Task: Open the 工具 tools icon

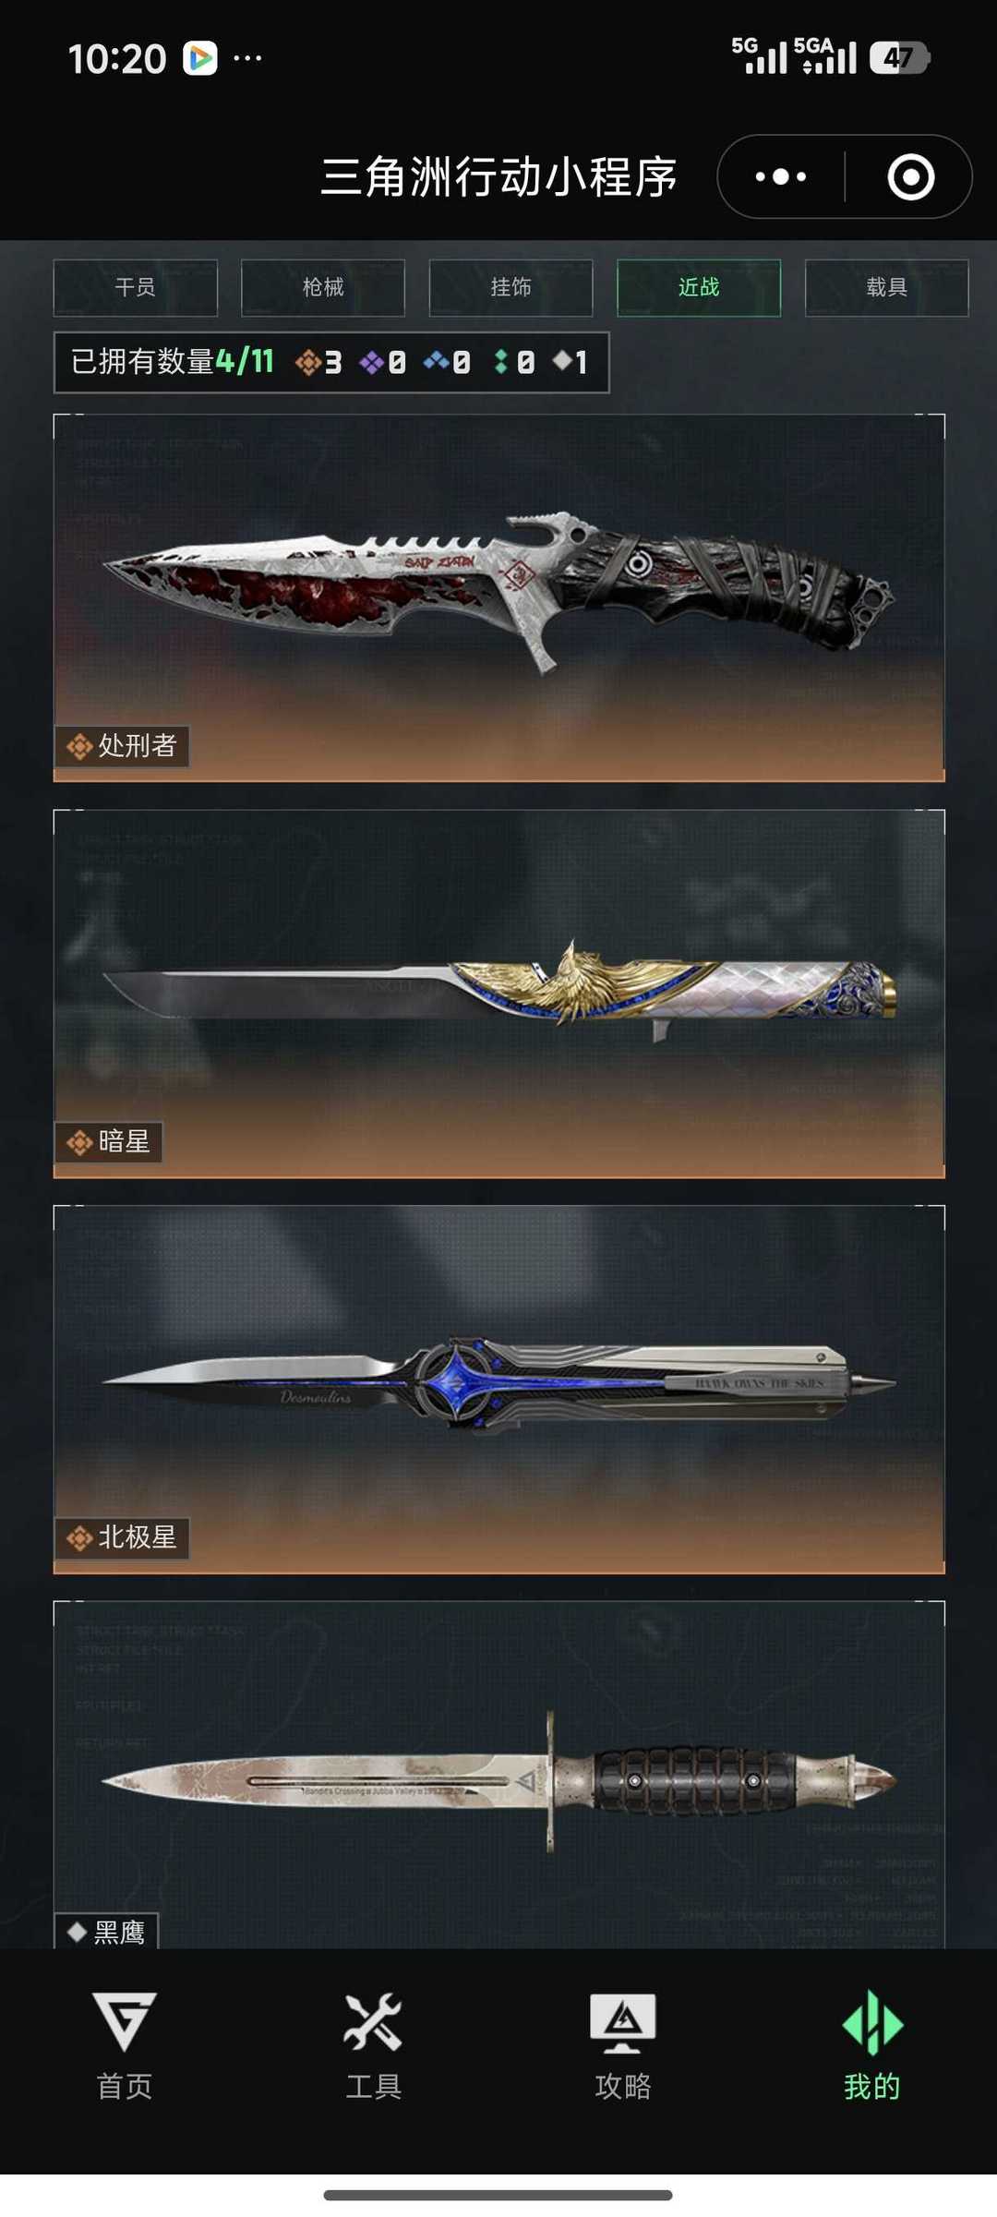Action: tap(373, 2021)
